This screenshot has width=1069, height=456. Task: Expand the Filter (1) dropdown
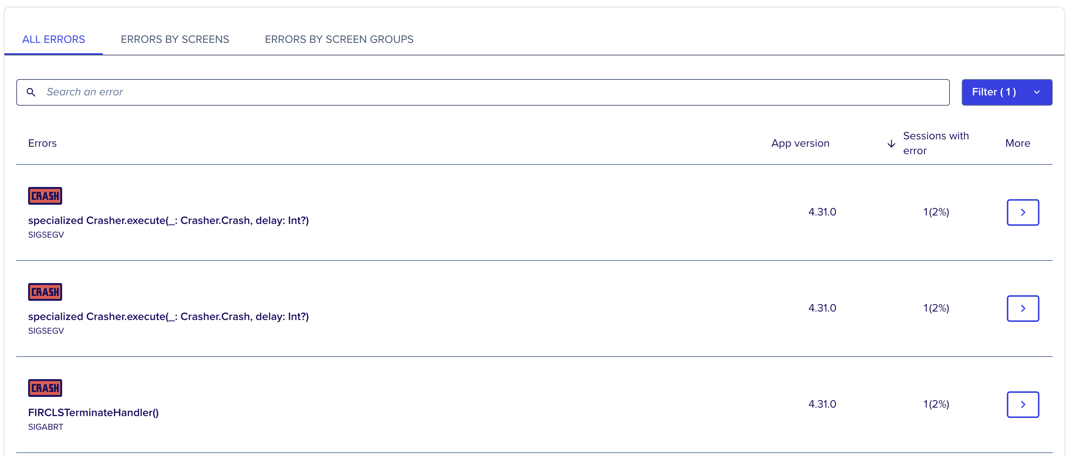[x=1007, y=92]
